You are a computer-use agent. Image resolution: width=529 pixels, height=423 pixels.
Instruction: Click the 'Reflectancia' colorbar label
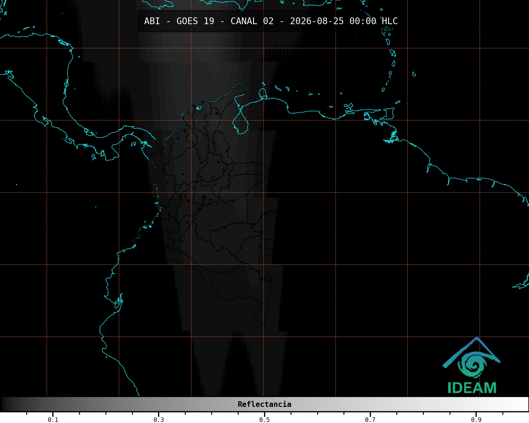[x=264, y=404]
